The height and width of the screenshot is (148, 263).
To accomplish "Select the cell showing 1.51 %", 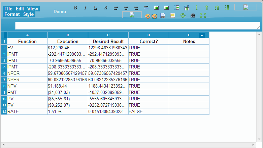I will 68,111.
